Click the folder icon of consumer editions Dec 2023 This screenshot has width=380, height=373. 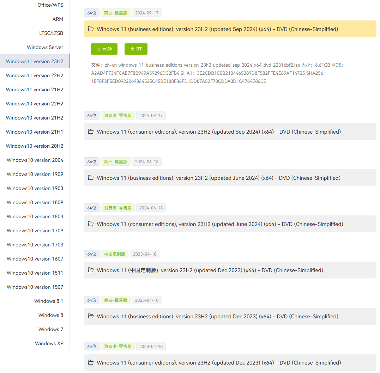pyautogui.click(x=91, y=362)
